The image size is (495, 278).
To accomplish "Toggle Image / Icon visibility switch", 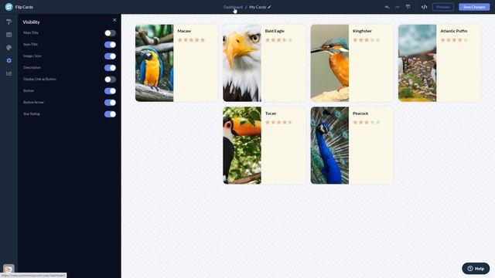I will pyautogui.click(x=110, y=56).
